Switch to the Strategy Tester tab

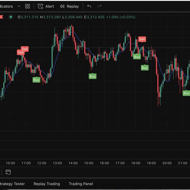click(12, 184)
